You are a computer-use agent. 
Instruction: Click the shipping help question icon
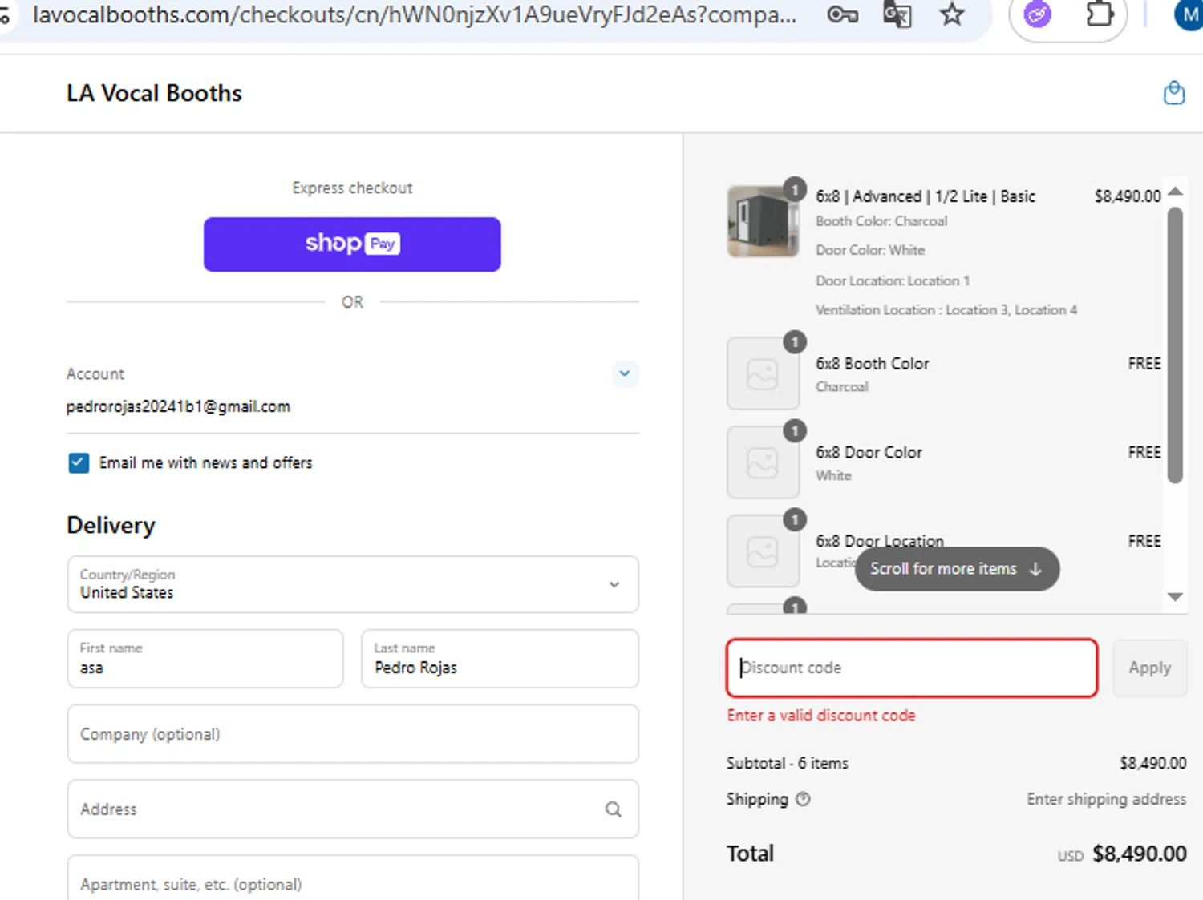click(803, 799)
